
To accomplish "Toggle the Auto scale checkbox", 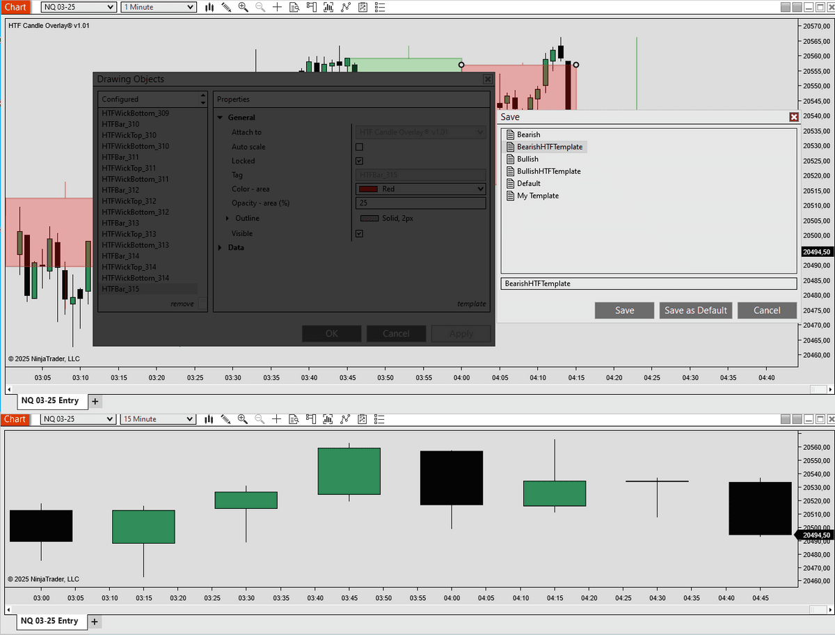I will pyautogui.click(x=359, y=147).
